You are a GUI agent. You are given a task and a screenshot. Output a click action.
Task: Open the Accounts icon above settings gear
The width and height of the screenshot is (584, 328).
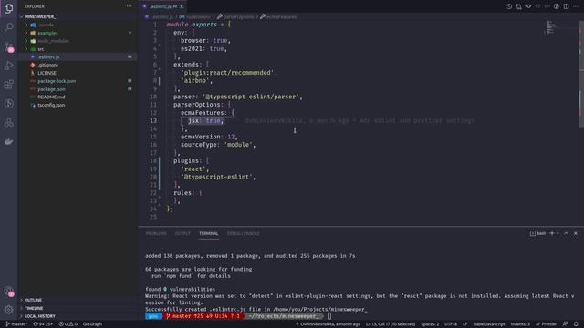[8, 292]
